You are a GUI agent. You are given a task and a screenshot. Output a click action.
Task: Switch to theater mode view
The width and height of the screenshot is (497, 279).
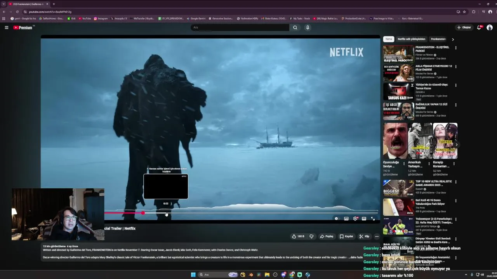tap(364, 219)
